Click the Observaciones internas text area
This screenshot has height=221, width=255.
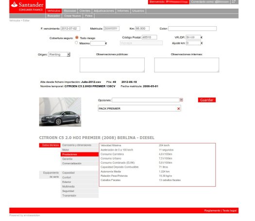pos(187,65)
